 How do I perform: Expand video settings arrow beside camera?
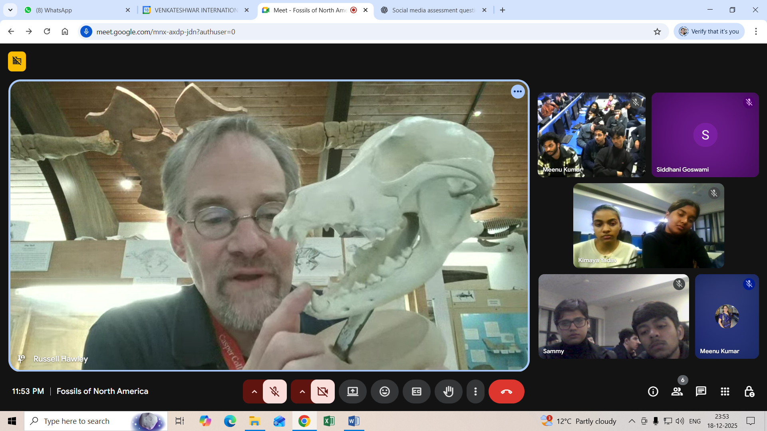tap(302, 391)
